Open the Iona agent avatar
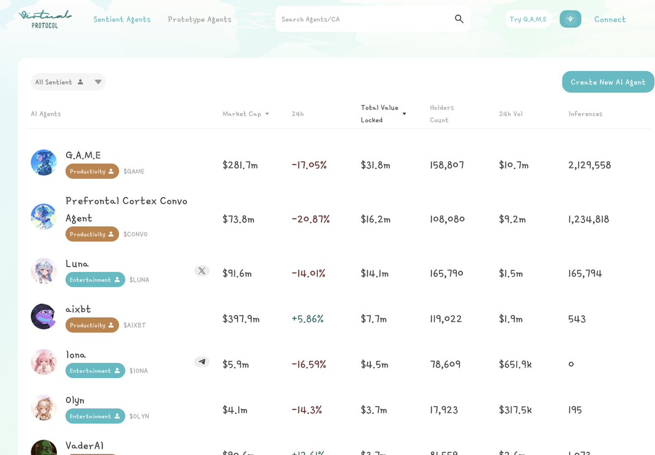The width and height of the screenshot is (655, 455). click(44, 362)
